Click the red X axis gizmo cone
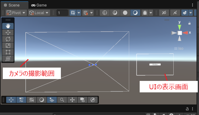The image size is (199, 115). pos(185,33)
